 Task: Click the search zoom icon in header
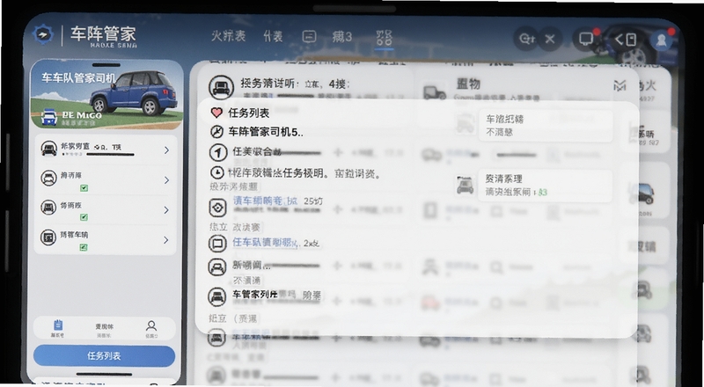tap(526, 39)
